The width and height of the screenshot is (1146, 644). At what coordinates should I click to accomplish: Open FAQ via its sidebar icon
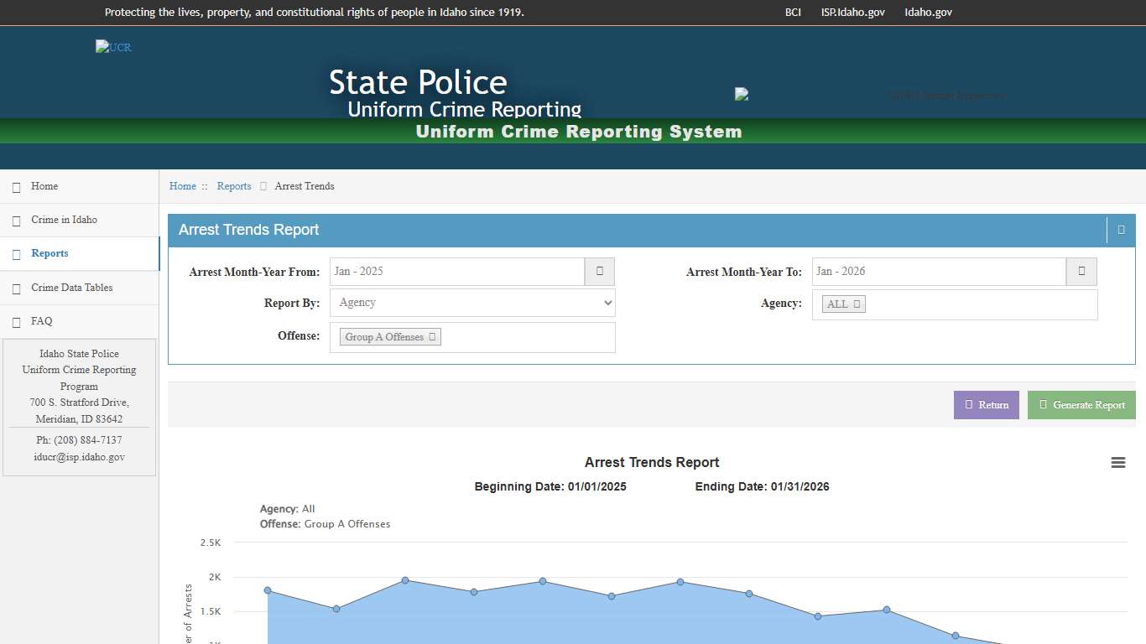(x=16, y=321)
